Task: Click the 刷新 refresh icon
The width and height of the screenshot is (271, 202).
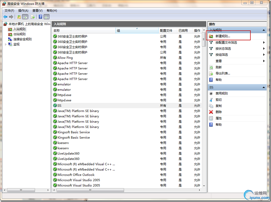Action: (x=211, y=67)
